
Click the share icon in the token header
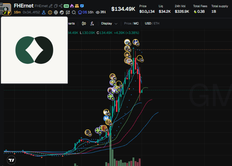(61, 6)
